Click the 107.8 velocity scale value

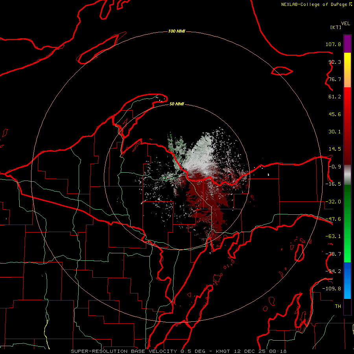click(333, 44)
